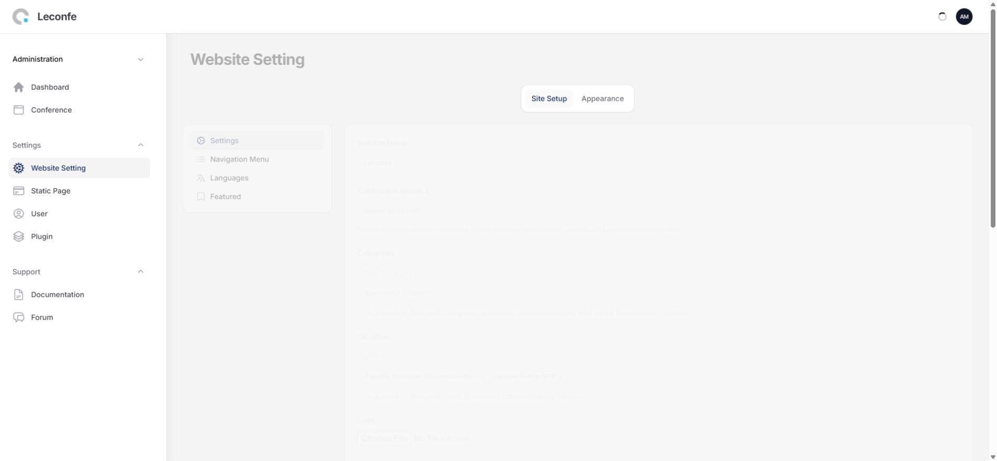
Task: Open the Dashboard home icon
Action: 19,87
